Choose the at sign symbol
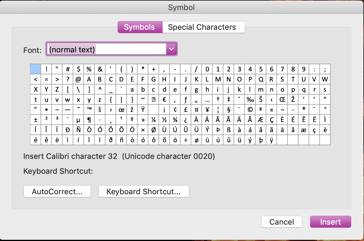364x241 pixels. point(78,79)
